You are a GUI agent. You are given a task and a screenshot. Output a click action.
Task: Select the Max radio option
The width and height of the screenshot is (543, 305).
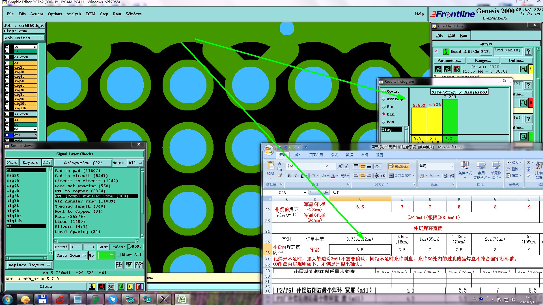pos(384,122)
